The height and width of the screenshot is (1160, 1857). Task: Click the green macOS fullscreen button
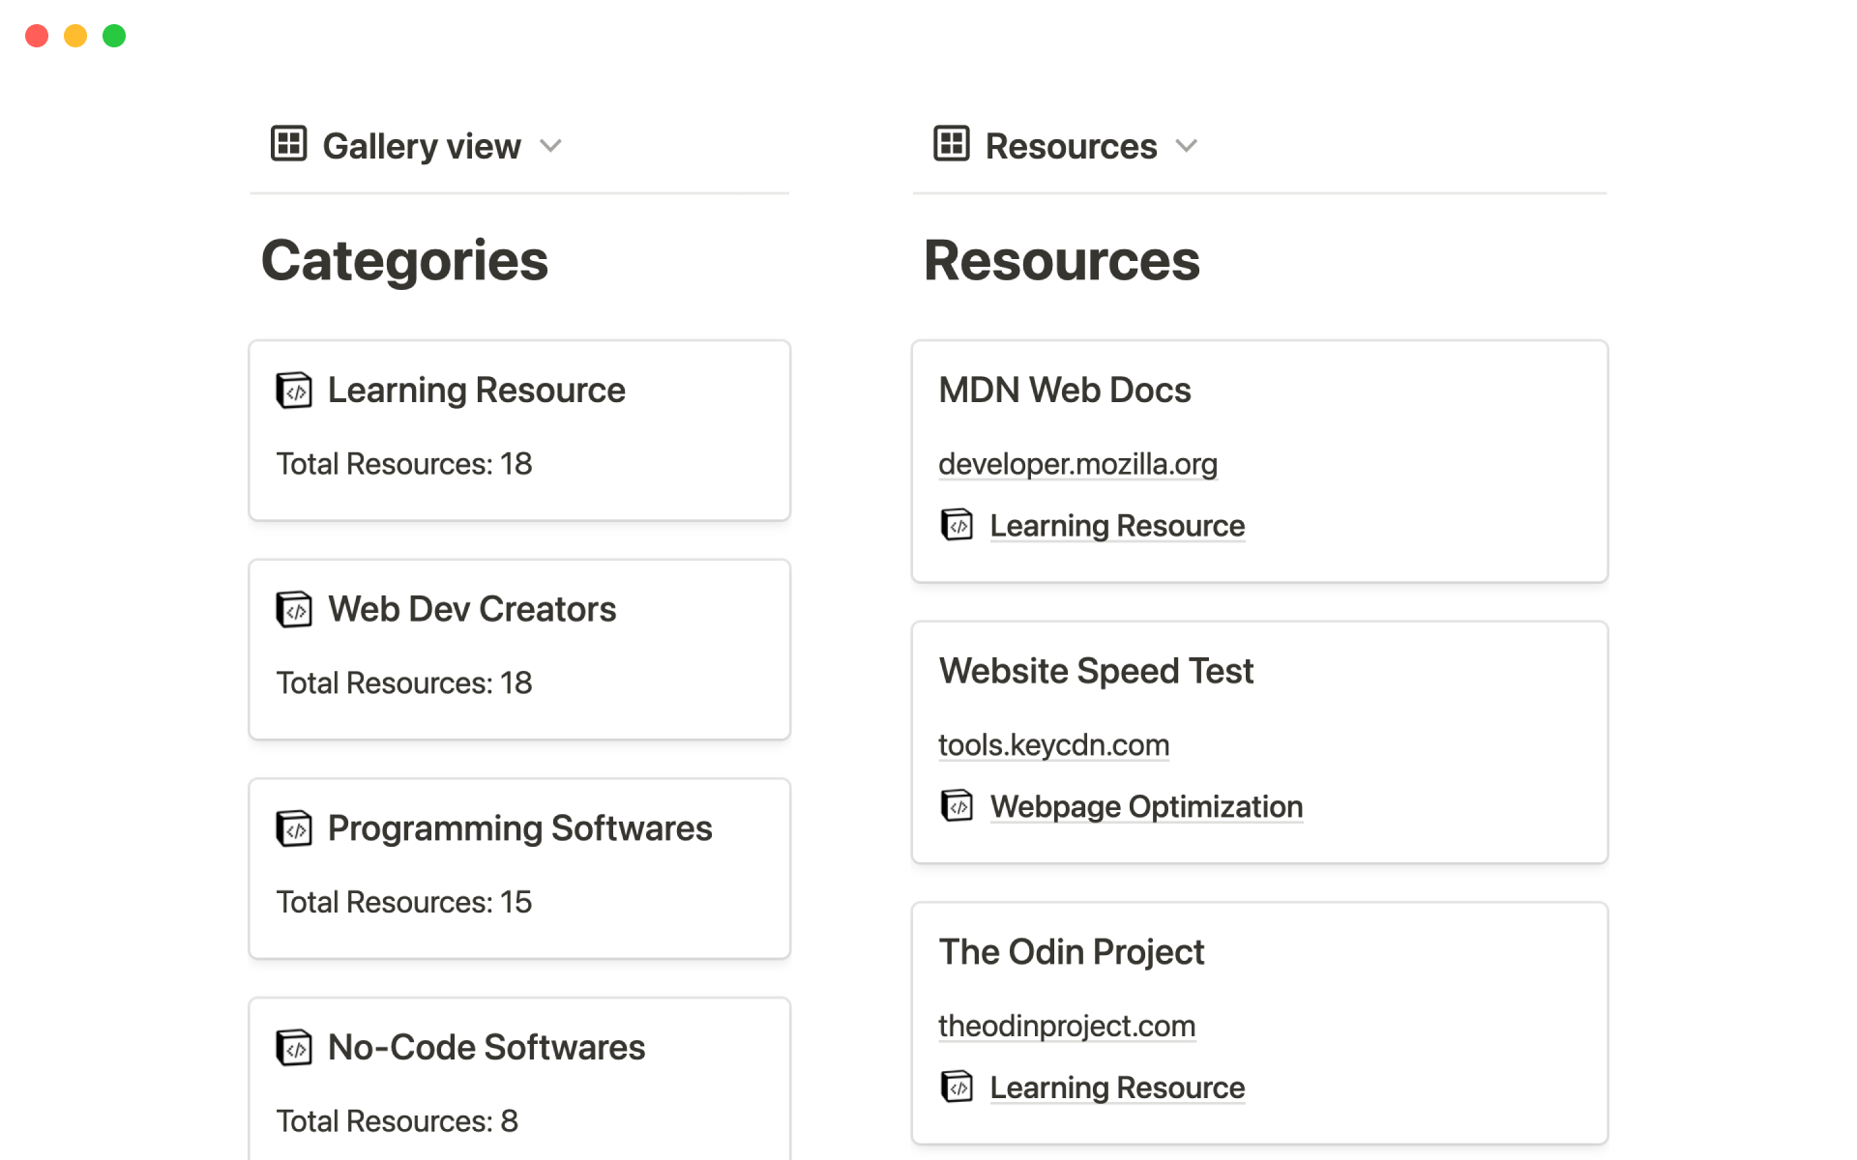point(114,36)
